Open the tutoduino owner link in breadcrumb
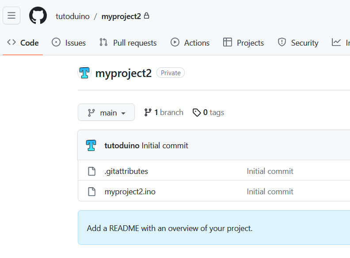Screen dimensions: 350x258 pos(72,16)
